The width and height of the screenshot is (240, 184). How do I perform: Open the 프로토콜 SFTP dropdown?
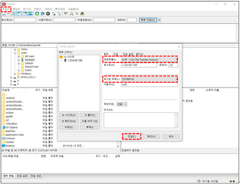pyautogui.click(x=149, y=60)
